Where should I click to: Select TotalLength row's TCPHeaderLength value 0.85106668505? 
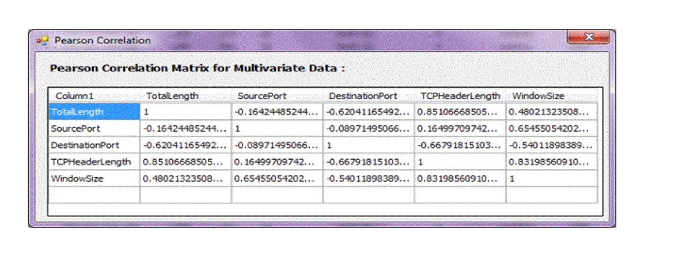pyautogui.click(x=460, y=112)
